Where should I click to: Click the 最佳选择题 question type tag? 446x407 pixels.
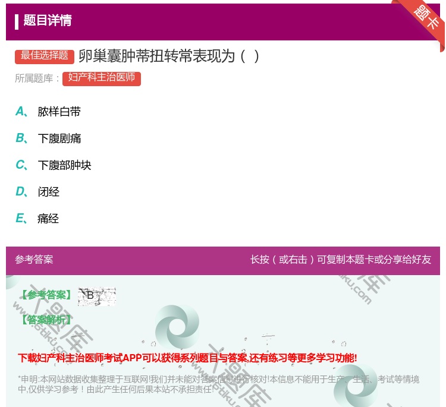point(45,56)
